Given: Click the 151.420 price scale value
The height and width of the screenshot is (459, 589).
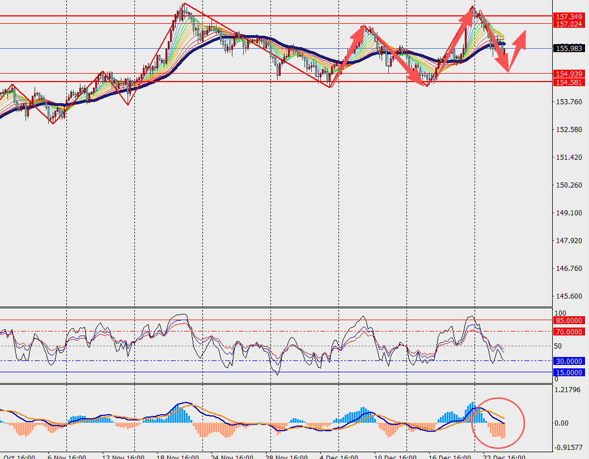Looking at the screenshot, I should pyautogui.click(x=568, y=158).
